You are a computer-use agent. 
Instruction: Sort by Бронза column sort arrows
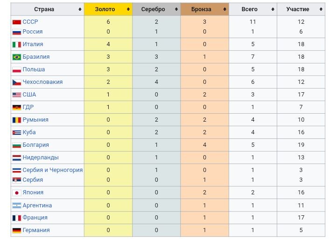224,9
